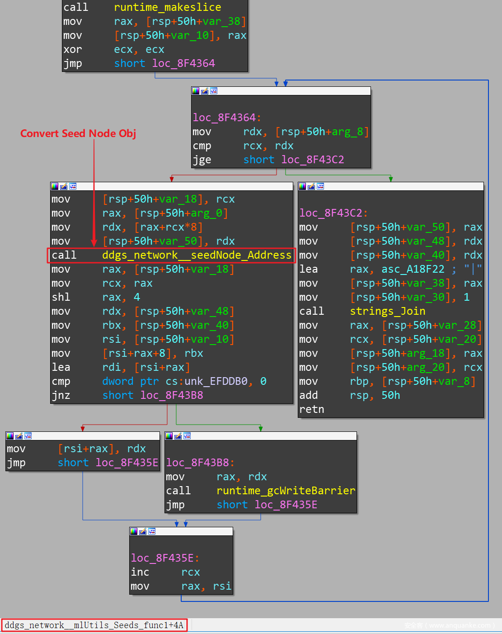Select the ddgs_network__seedNode_Address call target
The image size is (502, 634).
197,255
